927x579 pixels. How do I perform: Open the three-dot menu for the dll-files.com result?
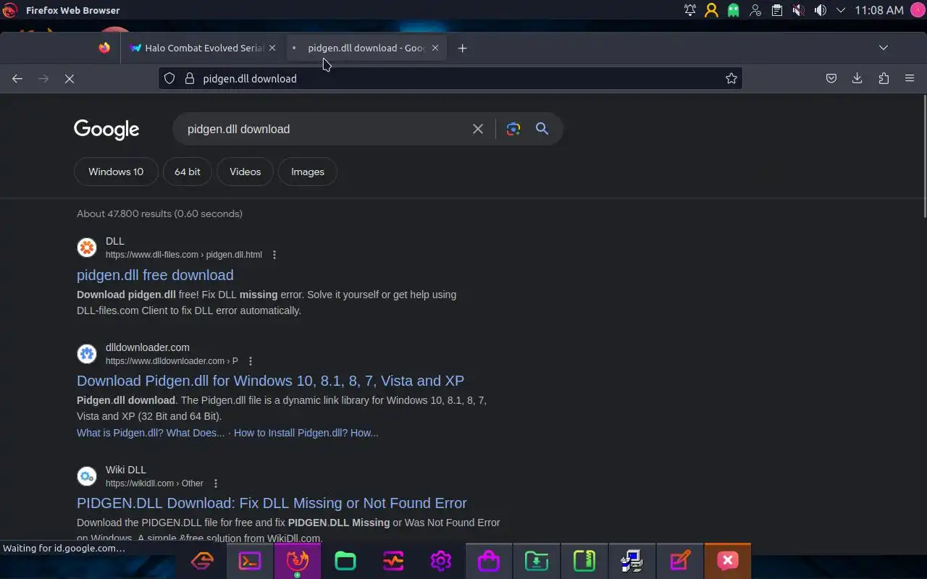point(274,255)
